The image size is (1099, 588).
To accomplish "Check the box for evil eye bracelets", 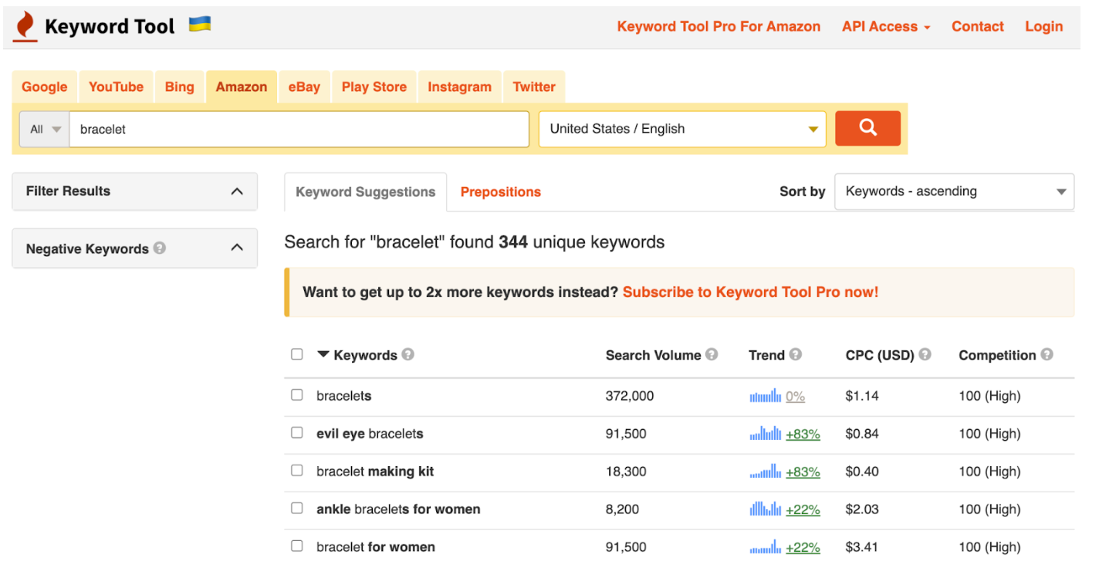I will click(x=297, y=432).
